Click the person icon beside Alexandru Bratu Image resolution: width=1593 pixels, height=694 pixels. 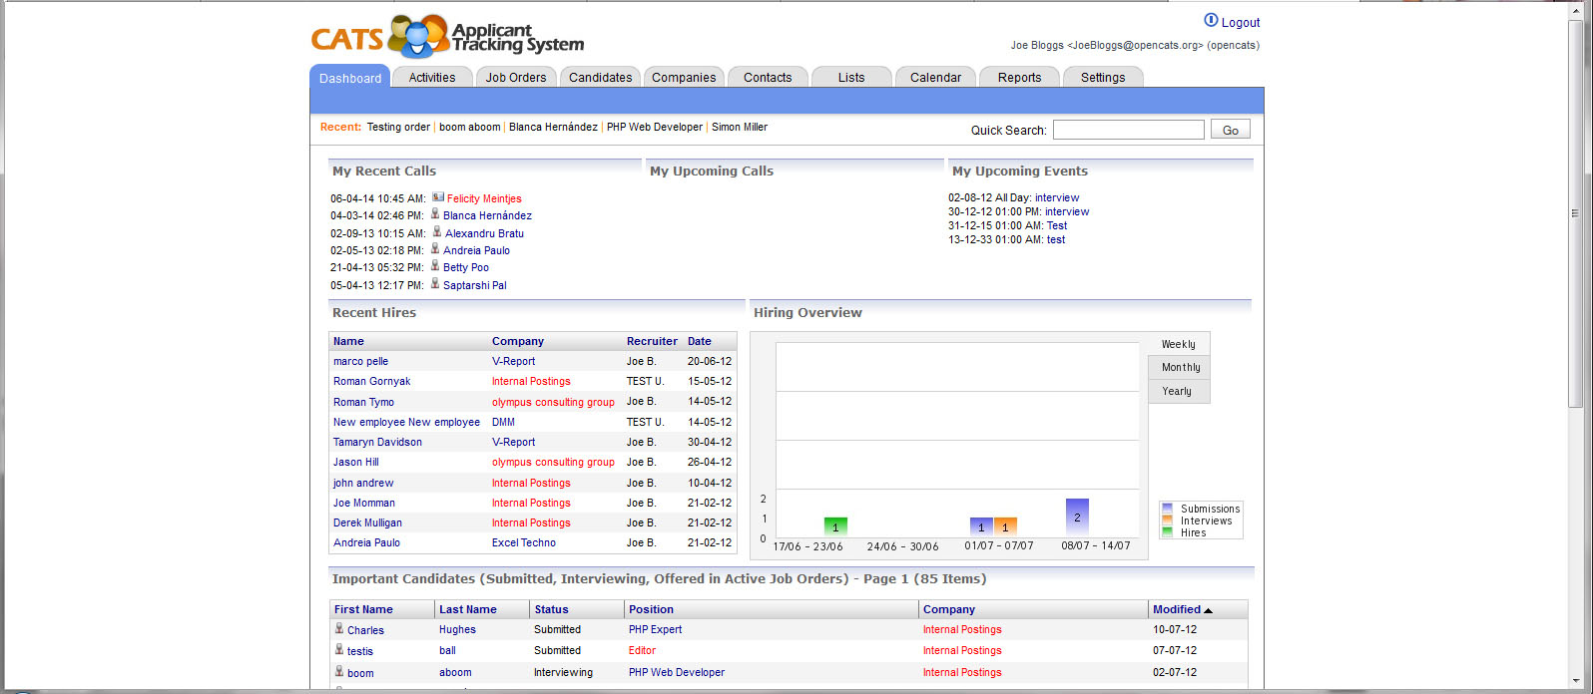pyautogui.click(x=436, y=232)
